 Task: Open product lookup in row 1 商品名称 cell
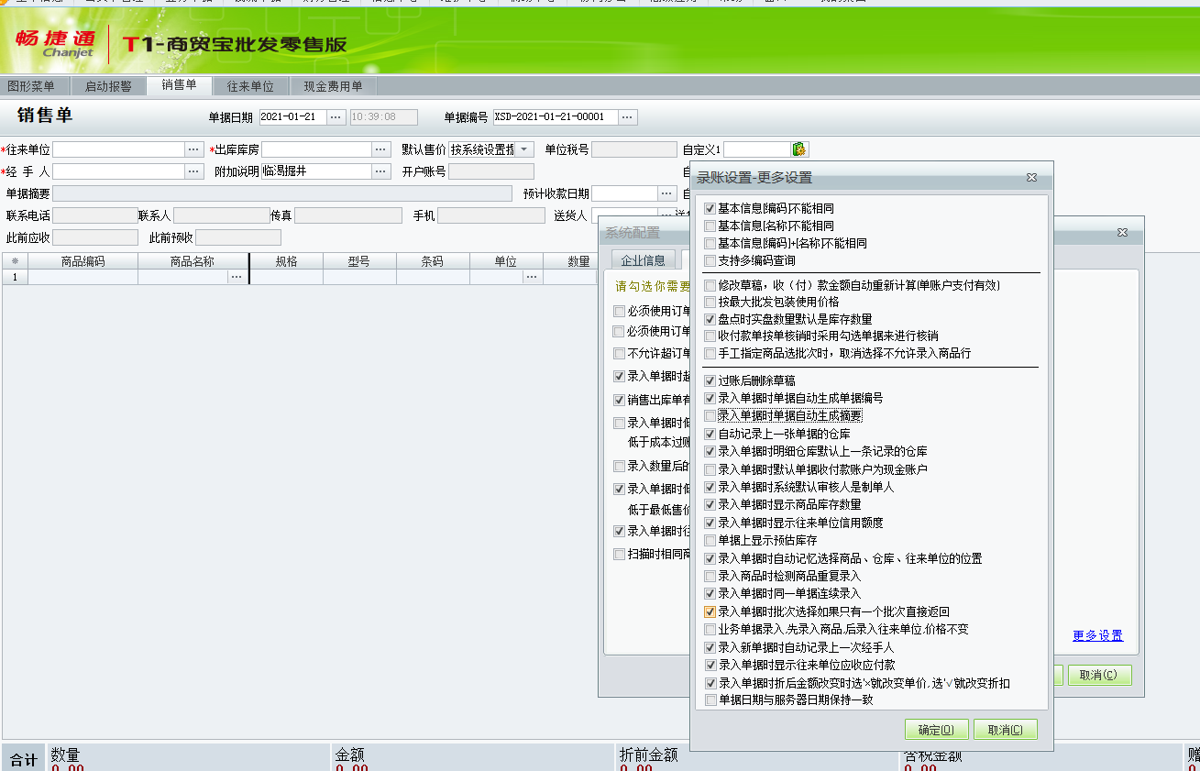click(237, 277)
